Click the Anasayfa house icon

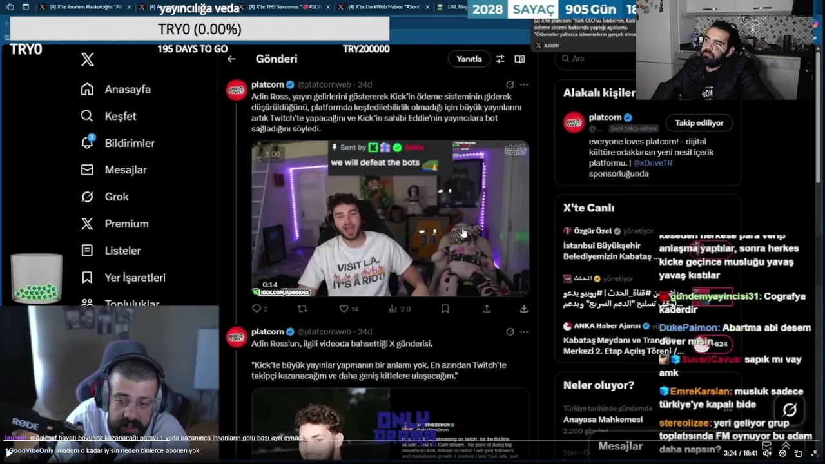(87, 89)
